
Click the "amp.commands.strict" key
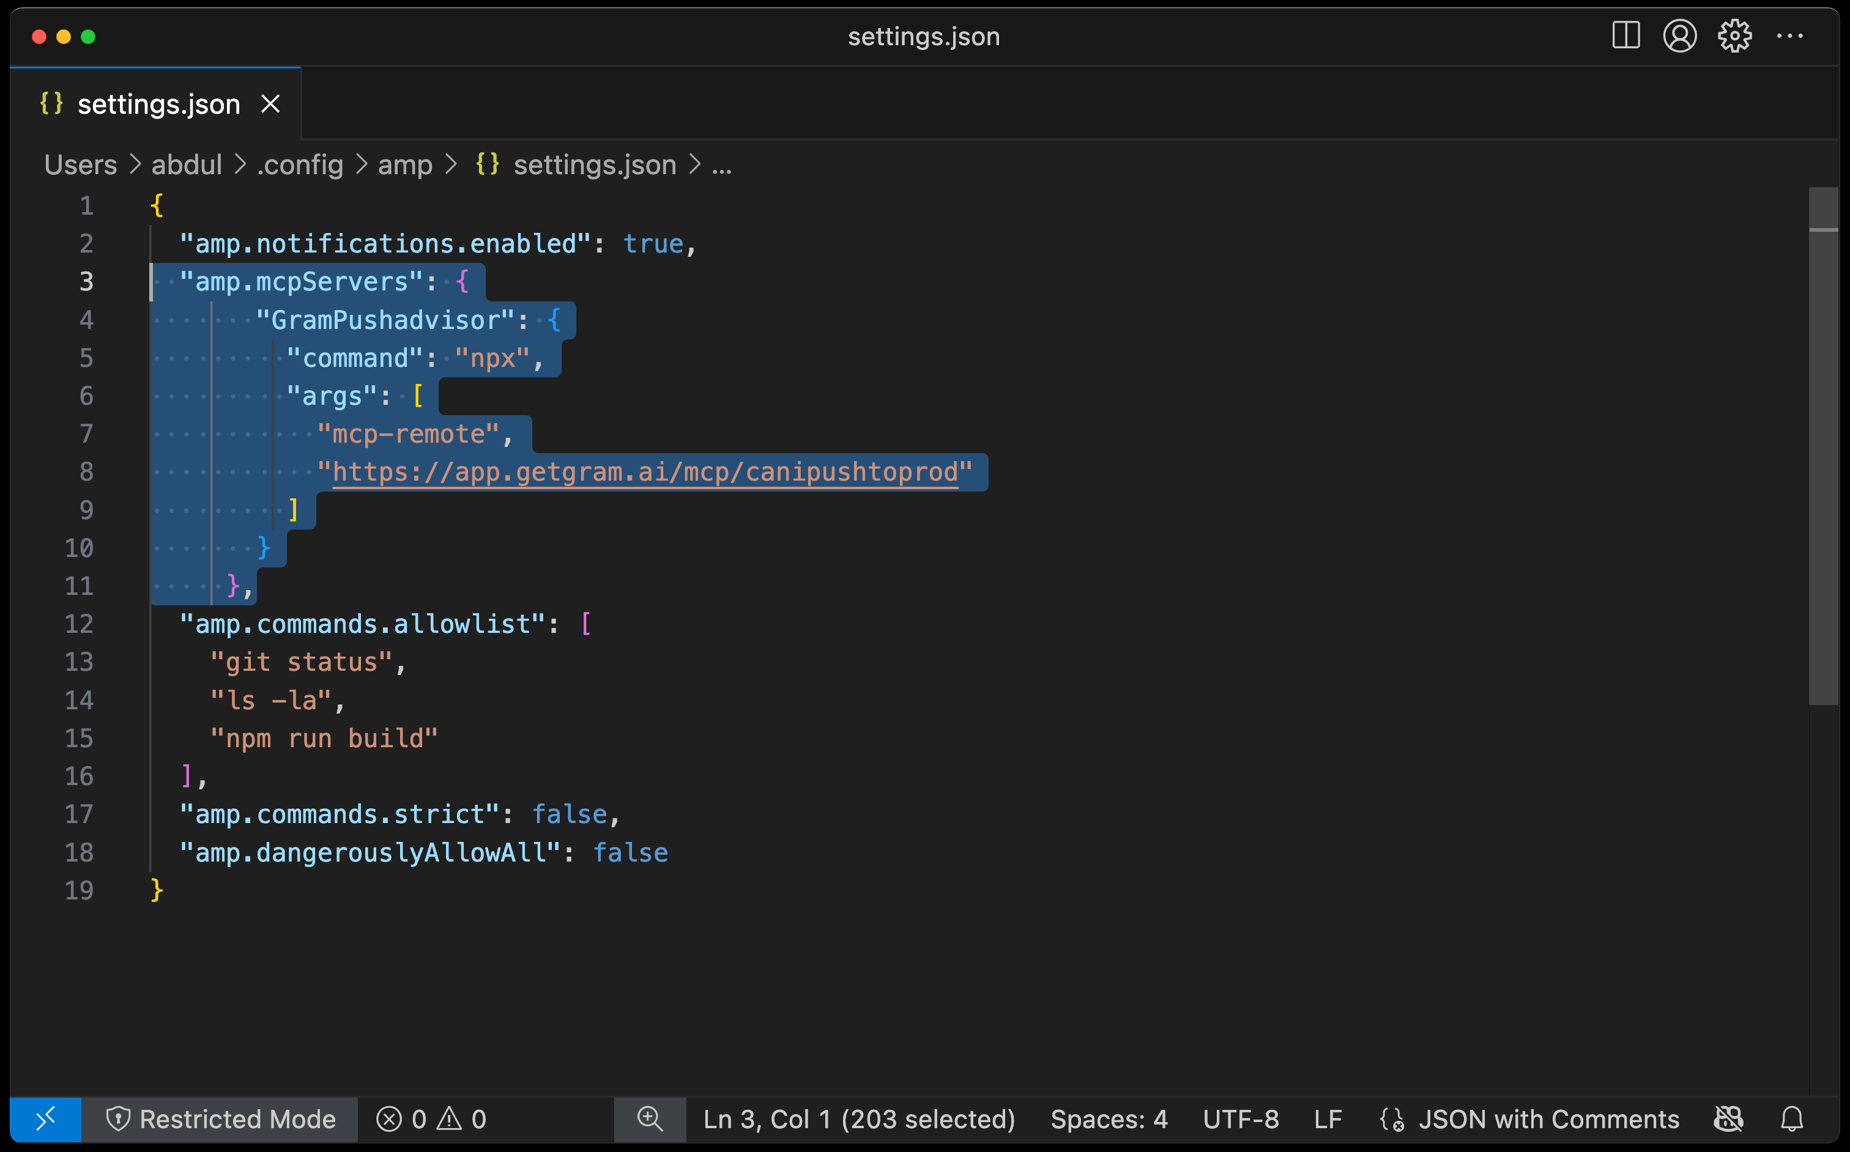click(x=339, y=814)
